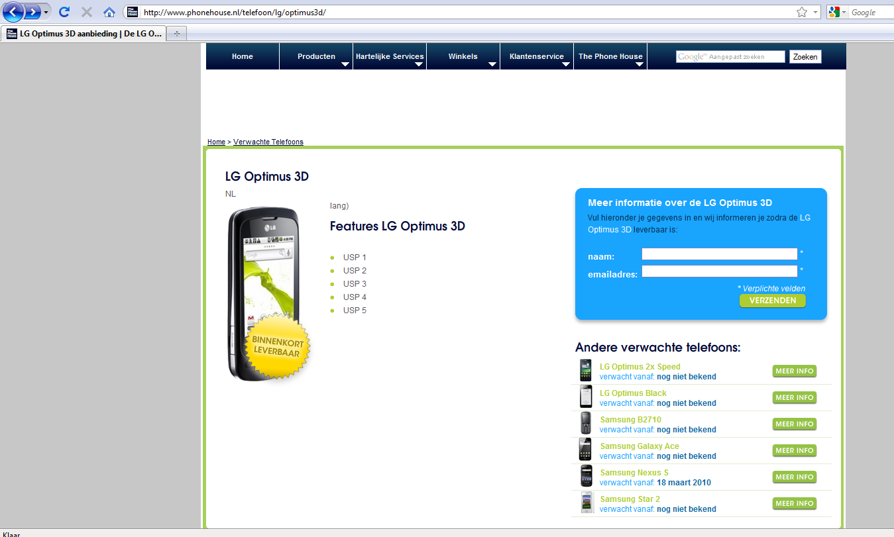Expand the Hartelijke Services dropdown arrow

point(419,64)
